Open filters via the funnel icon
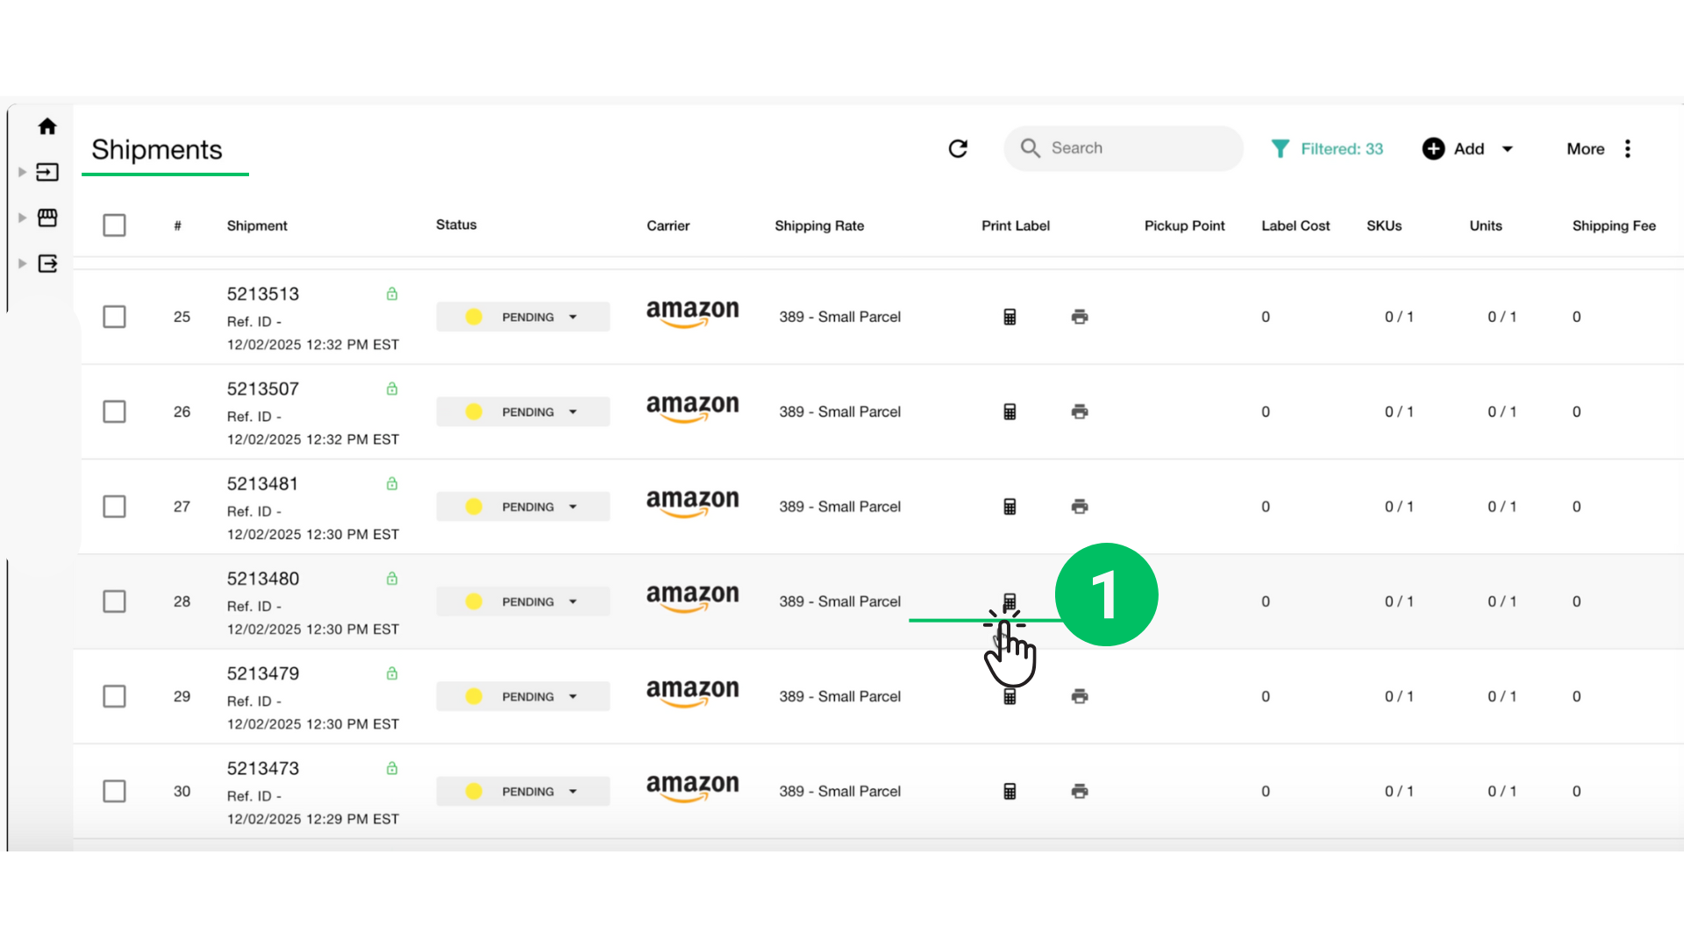1684x947 pixels. [x=1281, y=148]
